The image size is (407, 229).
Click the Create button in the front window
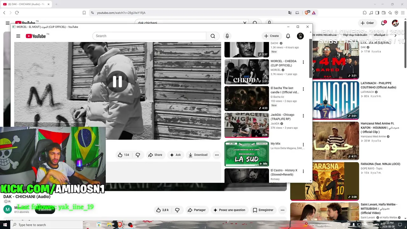(271, 36)
